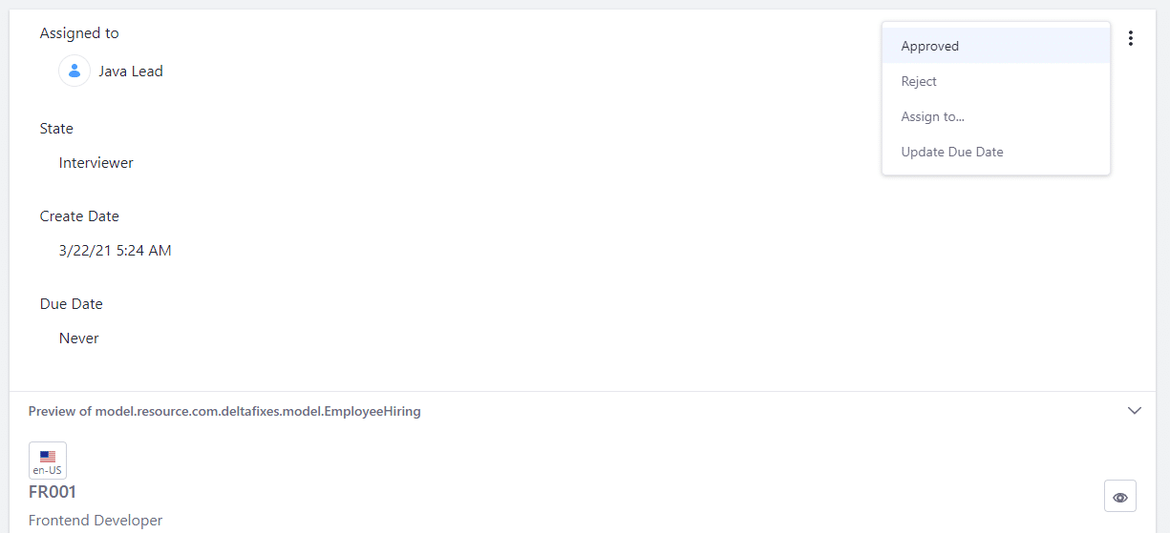Click the State field label
1170x533 pixels.
[56, 129]
